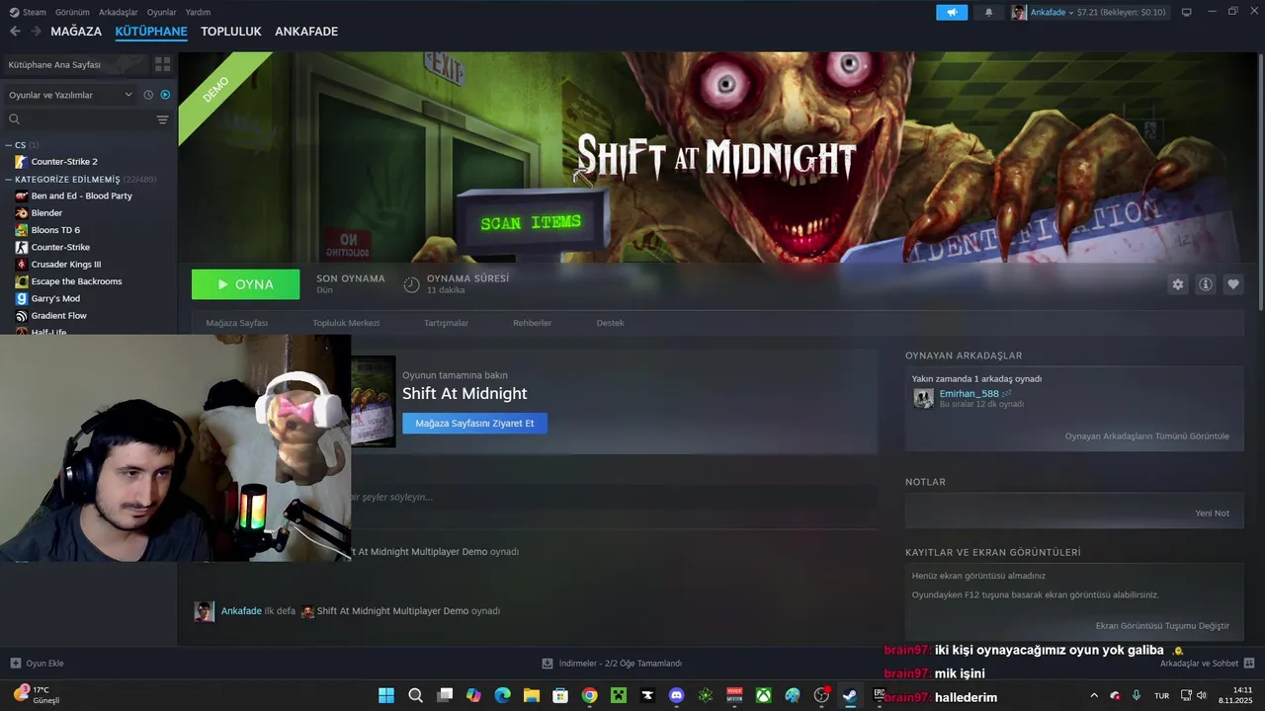Image resolution: width=1265 pixels, height=711 pixels.
Task: Click Ekran Görüntüsü Tuşunu Değiştir
Action: point(1162,626)
